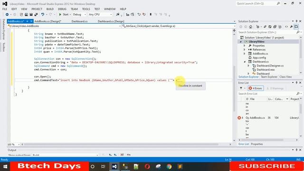Expand the References node
Image resolution: width=304 pixels, height=171 pixels.
point(245,49)
